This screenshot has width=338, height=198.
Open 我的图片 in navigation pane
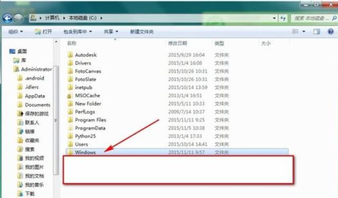(31, 167)
